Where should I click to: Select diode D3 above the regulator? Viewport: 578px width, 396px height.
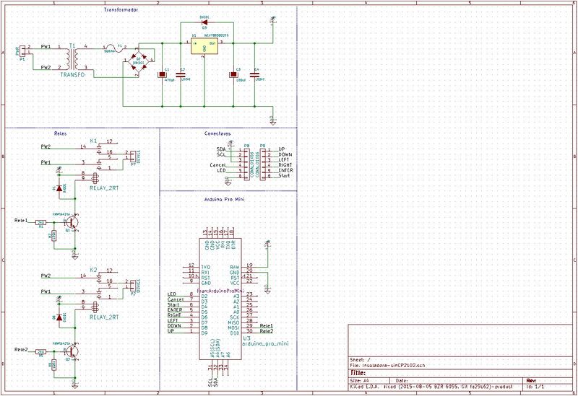click(x=204, y=22)
